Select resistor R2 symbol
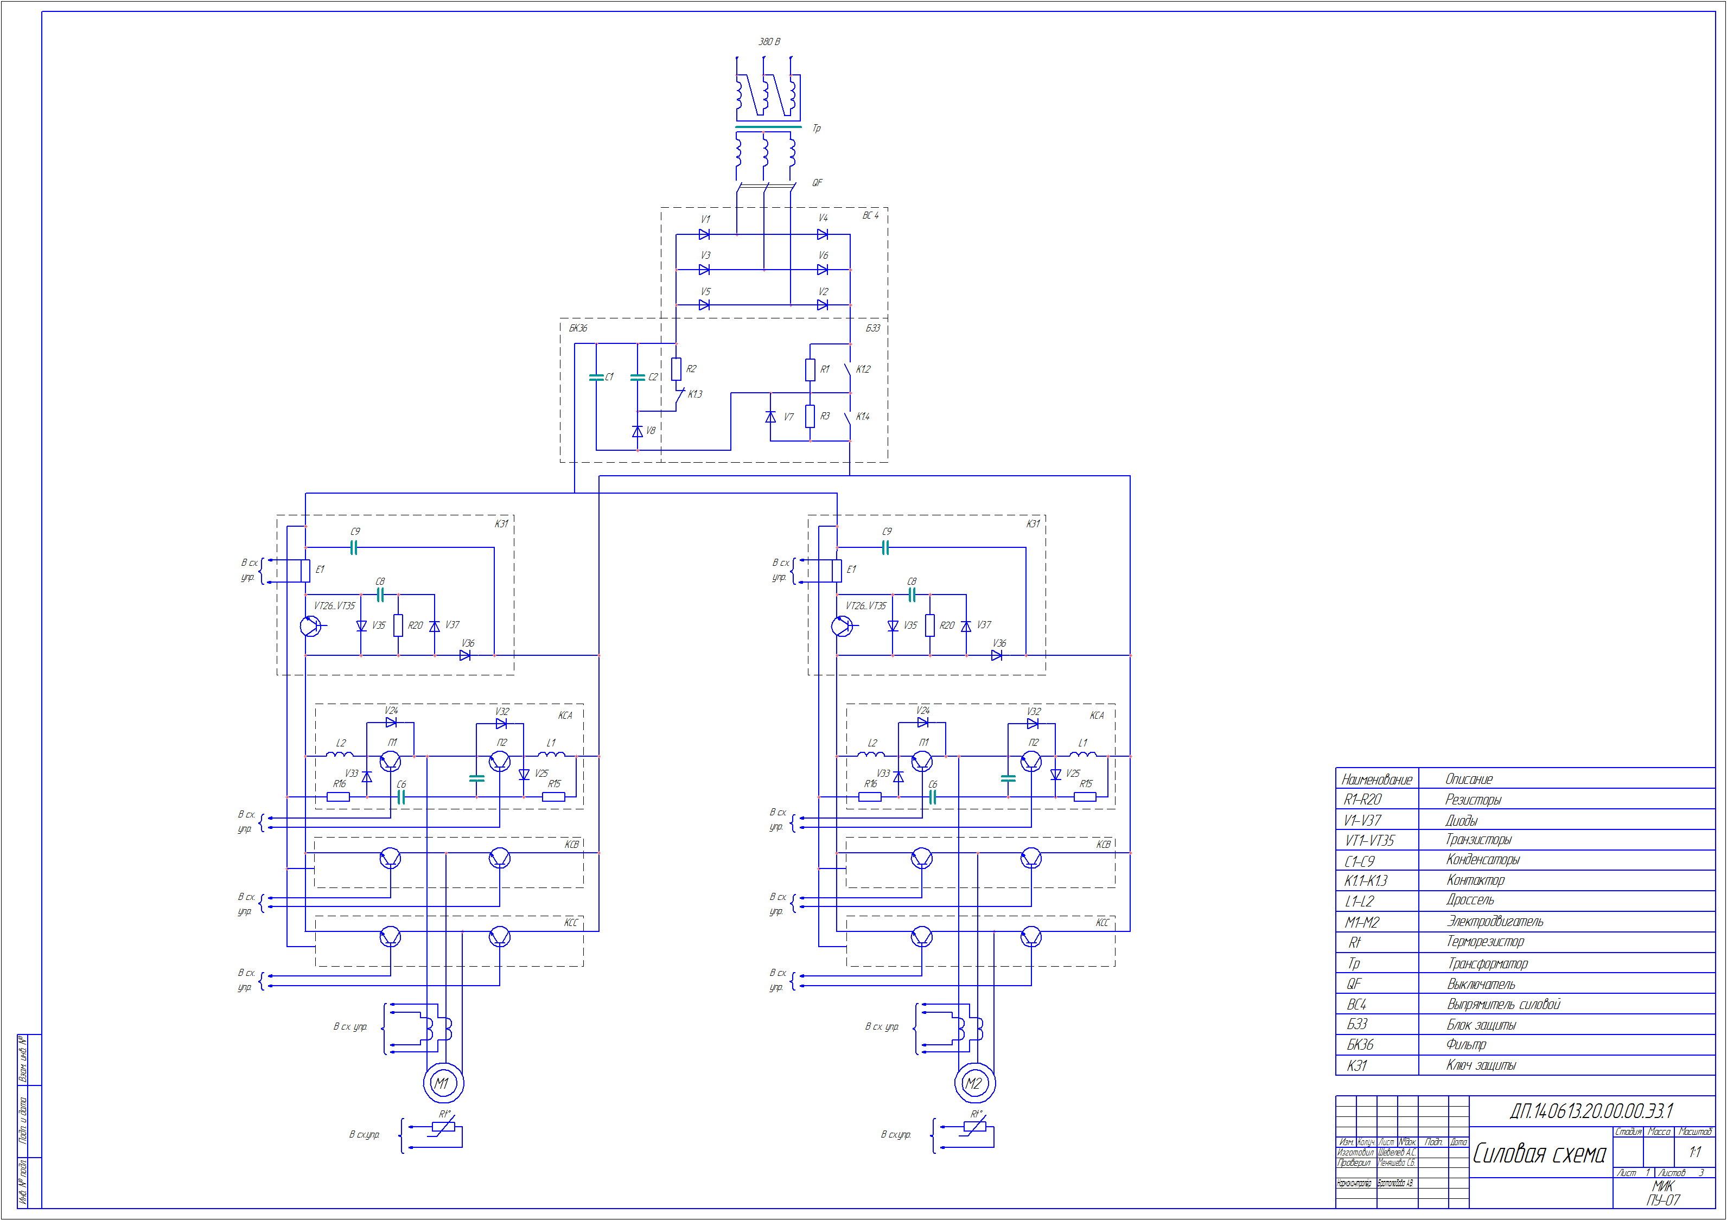This screenshot has width=1727, height=1220. [x=676, y=368]
